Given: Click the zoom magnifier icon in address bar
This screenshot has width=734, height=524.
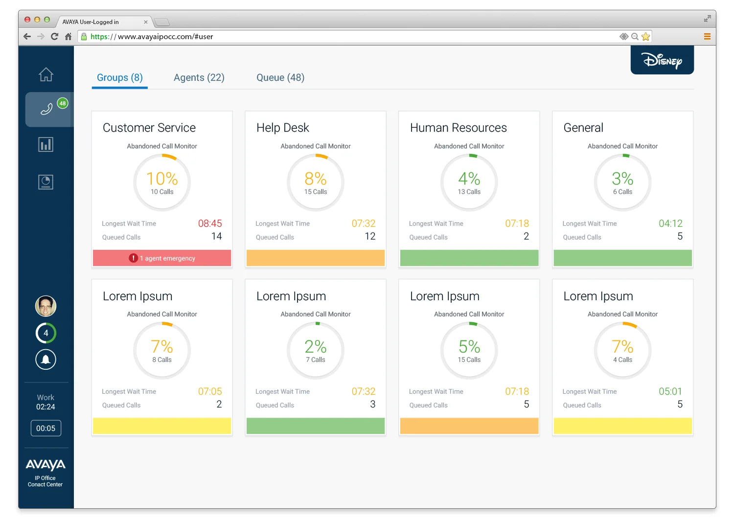Looking at the screenshot, I should [x=635, y=36].
